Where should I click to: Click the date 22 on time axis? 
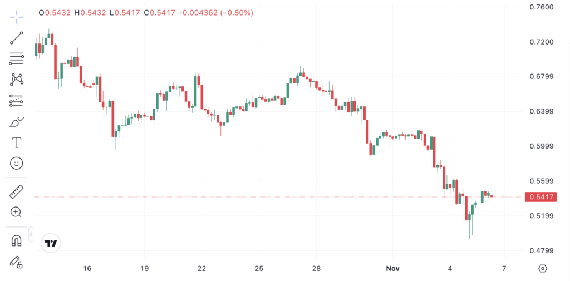click(202, 268)
